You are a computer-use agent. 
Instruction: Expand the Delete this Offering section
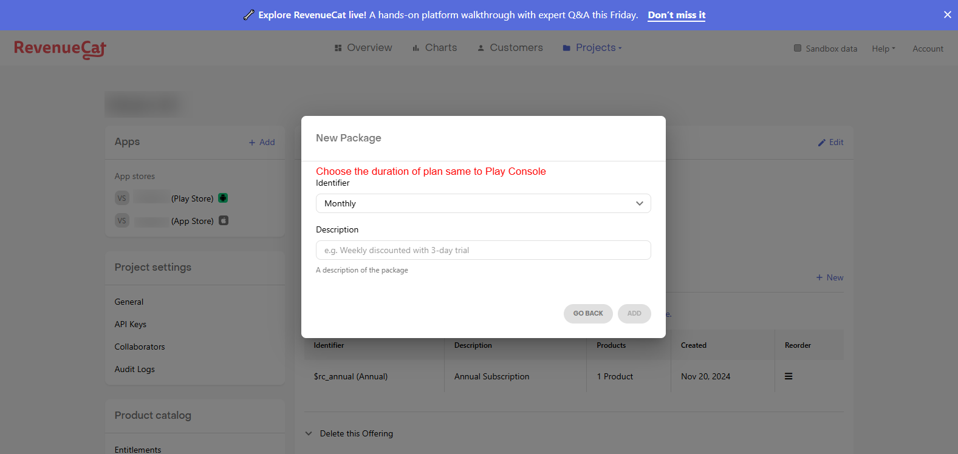click(x=349, y=433)
